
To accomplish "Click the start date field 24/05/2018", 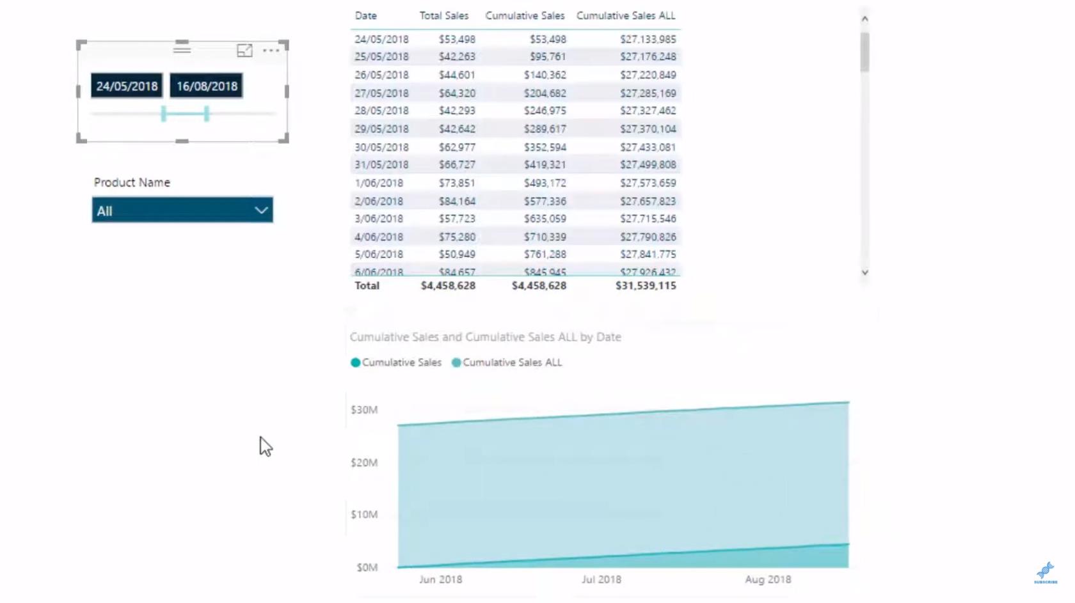I will click(x=127, y=86).
